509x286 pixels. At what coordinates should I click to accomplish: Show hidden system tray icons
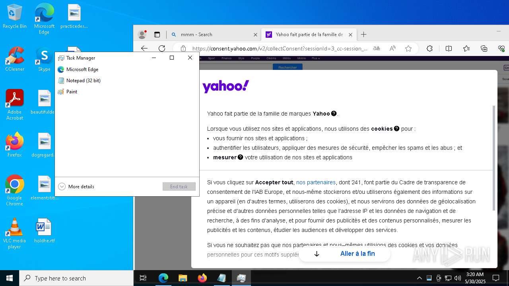pyautogui.click(x=419, y=278)
